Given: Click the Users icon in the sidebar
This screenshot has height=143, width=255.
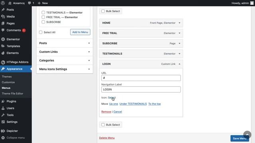Looking at the screenshot, I should point(3,108).
